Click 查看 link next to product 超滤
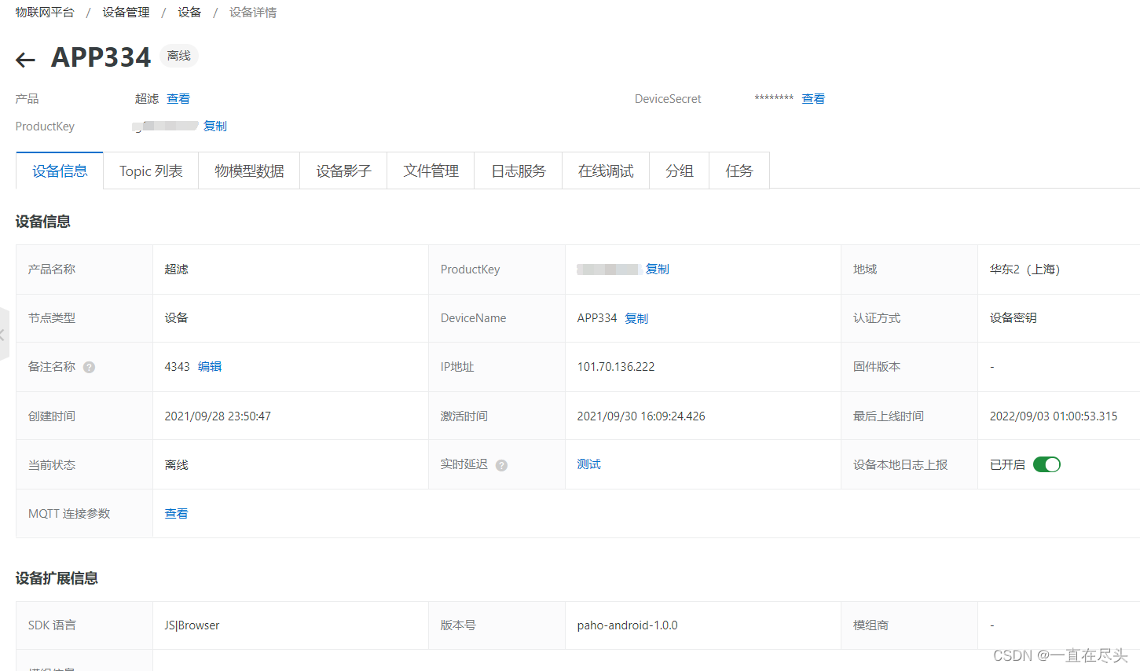Screen dimensions: 1140x671 pyautogui.click(x=178, y=99)
